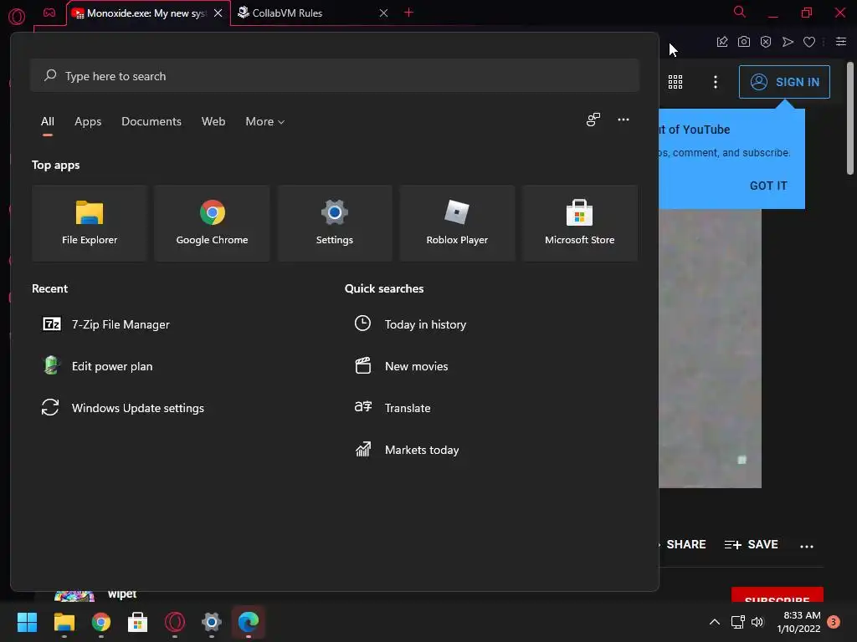
Task: Open Microsoft Edge on the taskbar
Action: tap(249, 622)
